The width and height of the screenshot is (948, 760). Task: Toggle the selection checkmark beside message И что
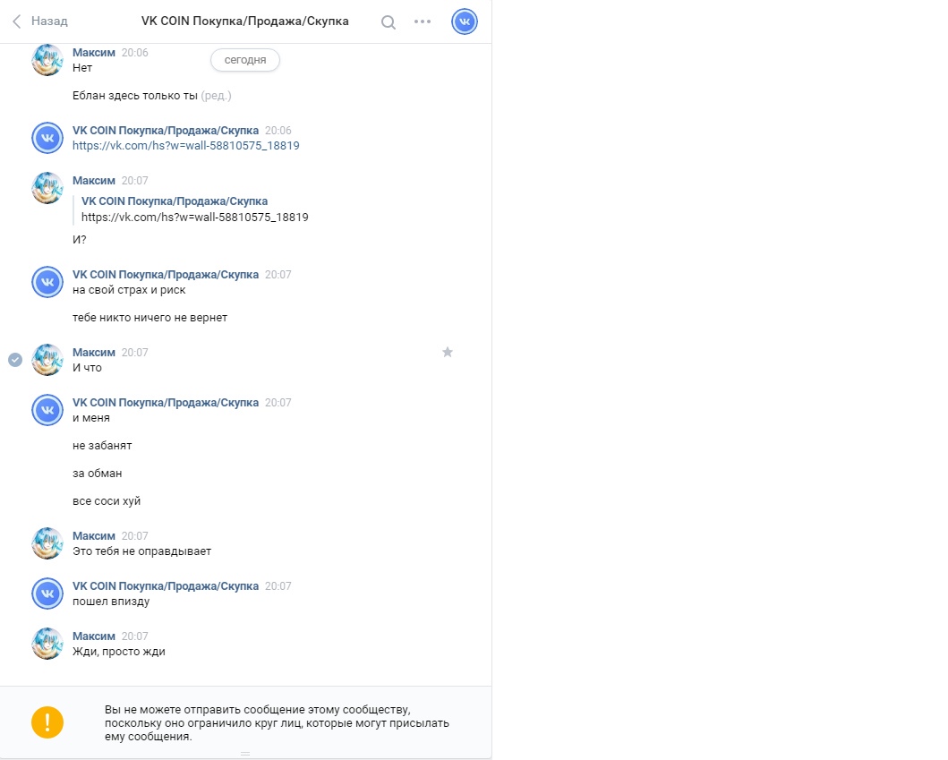click(15, 360)
